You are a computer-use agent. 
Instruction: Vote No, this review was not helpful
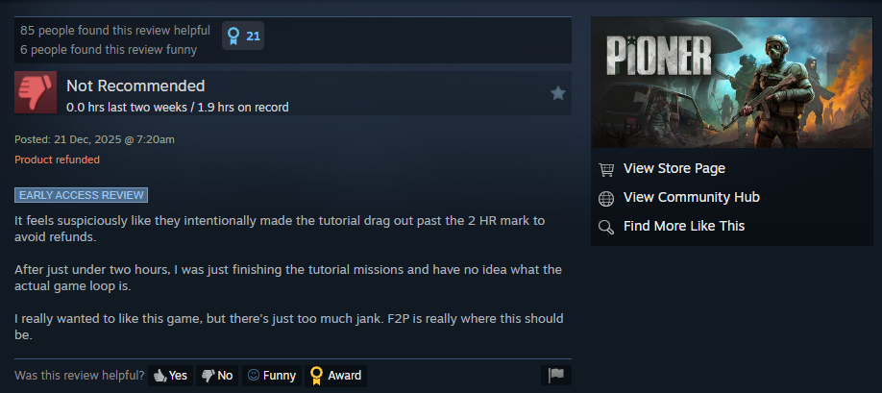217,376
